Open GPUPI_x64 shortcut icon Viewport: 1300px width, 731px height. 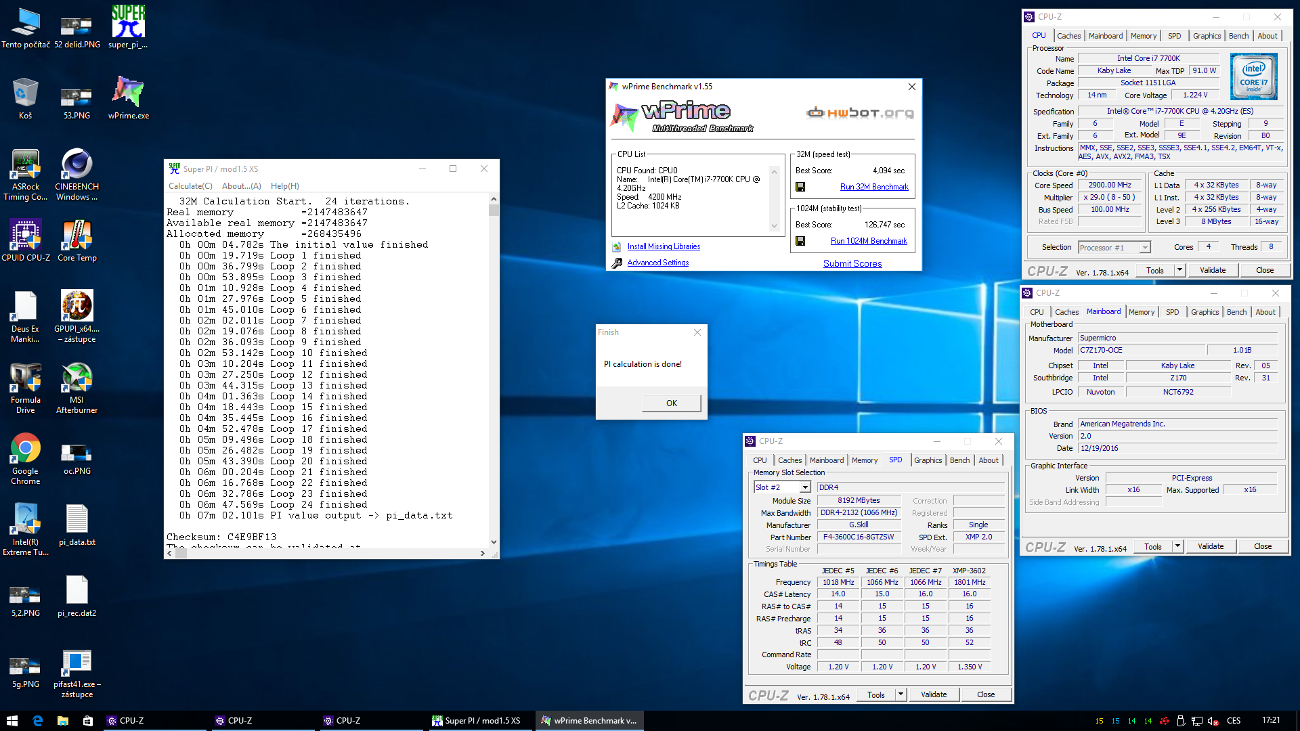point(77,316)
